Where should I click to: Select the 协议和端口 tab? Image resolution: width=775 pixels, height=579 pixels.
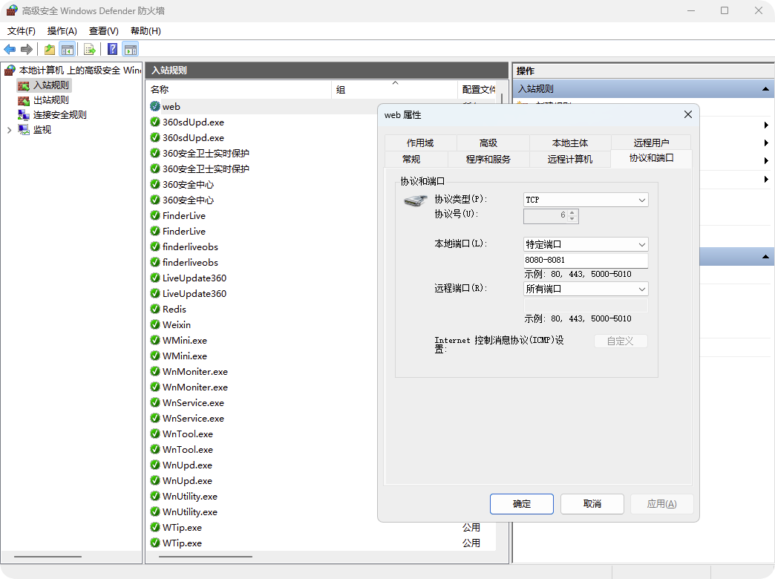click(651, 158)
